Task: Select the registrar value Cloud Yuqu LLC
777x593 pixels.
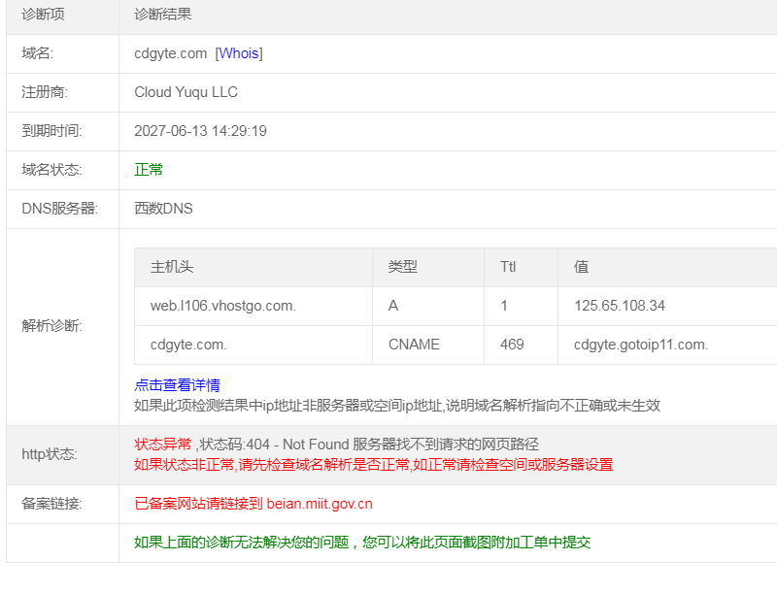Action: pyautogui.click(x=186, y=92)
